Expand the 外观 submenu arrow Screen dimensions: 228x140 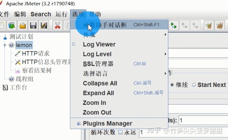click(x=165, y=35)
